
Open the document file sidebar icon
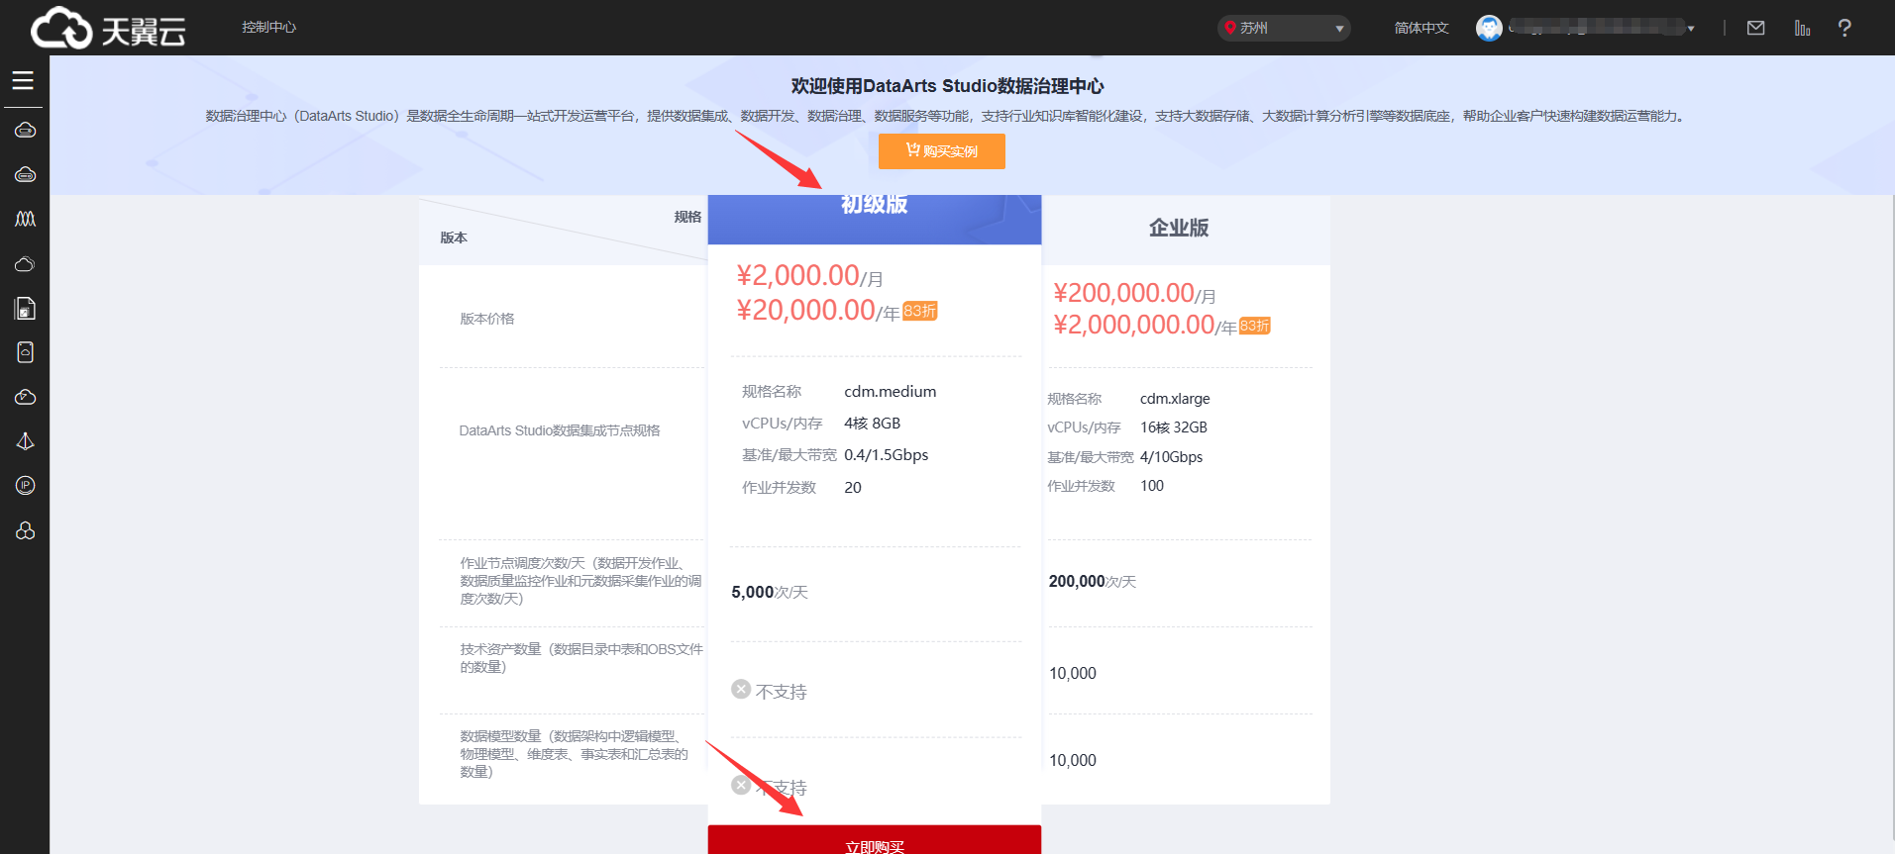26,309
